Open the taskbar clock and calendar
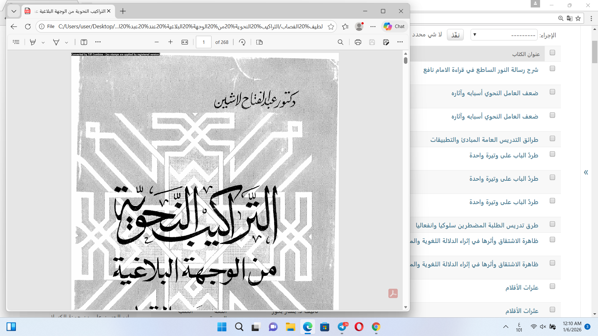Viewport: 598px width, 336px height. tap(572, 327)
